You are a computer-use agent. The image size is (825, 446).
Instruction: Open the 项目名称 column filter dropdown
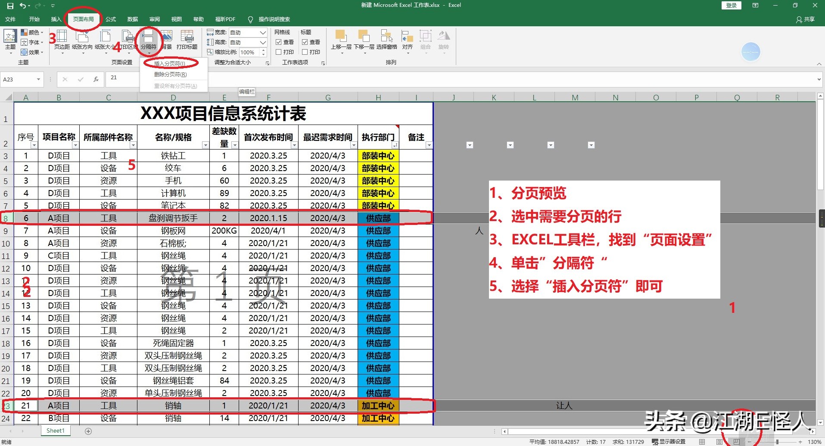pos(76,145)
